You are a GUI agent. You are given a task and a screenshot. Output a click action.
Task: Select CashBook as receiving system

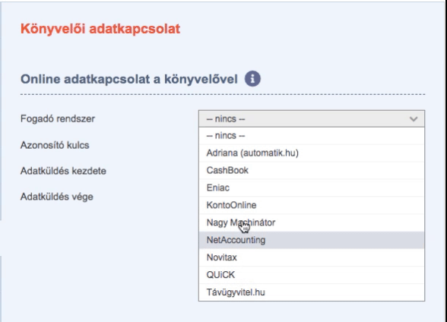tap(312, 171)
